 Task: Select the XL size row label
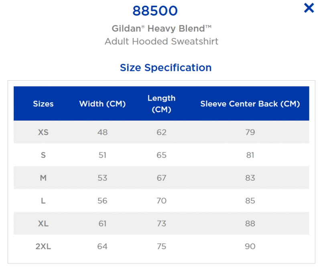click(43, 224)
